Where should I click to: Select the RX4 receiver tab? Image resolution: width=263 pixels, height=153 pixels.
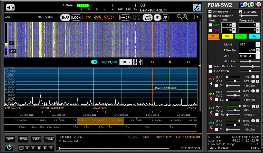tap(254, 36)
